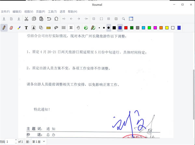Image resolution: width=195 pixels, height=145 pixels.
Task: Select the Pen tool
Action: 4,28
